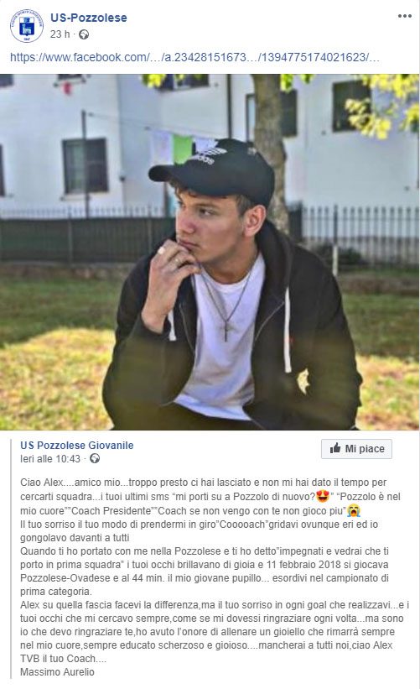Follow the facebook.com shared URL link
420x689 pixels.
tap(194, 57)
